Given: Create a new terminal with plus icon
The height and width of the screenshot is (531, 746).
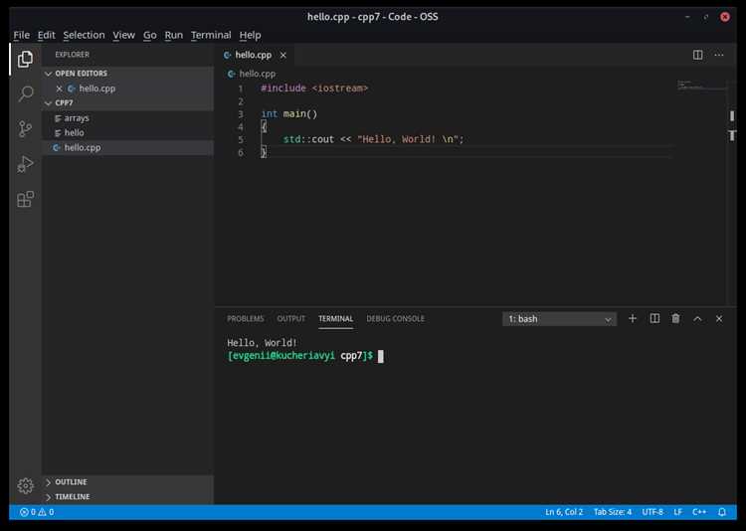Looking at the screenshot, I should [x=633, y=319].
